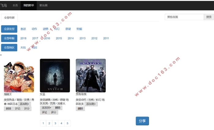Click 评论 under 女巫
This screenshot has width=214, height=130.
44,112
